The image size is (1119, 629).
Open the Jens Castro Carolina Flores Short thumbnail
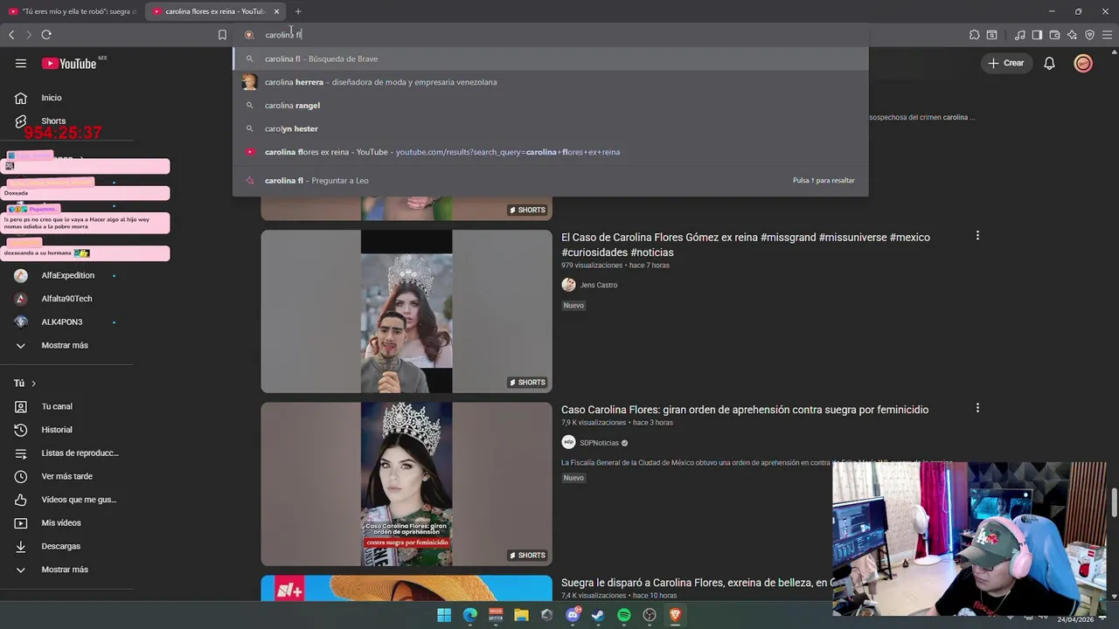(407, 311)
